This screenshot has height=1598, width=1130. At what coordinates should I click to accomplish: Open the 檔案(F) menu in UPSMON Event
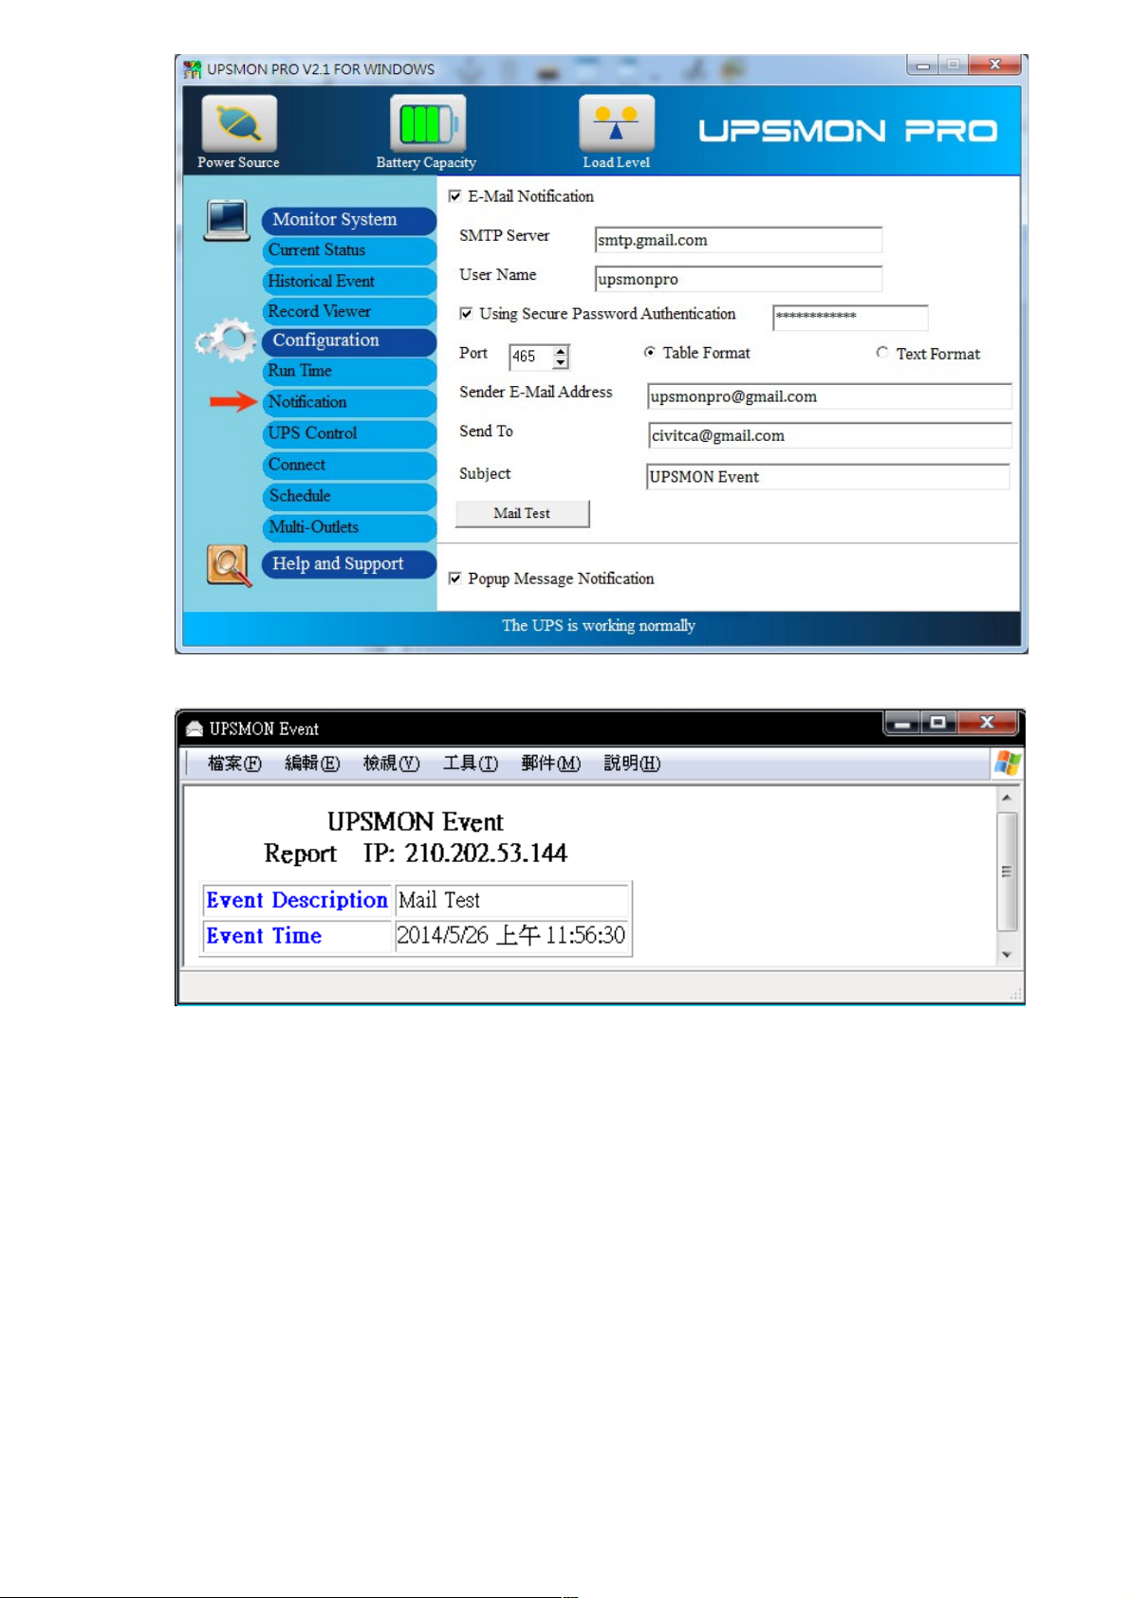click(x=234, y=763)
